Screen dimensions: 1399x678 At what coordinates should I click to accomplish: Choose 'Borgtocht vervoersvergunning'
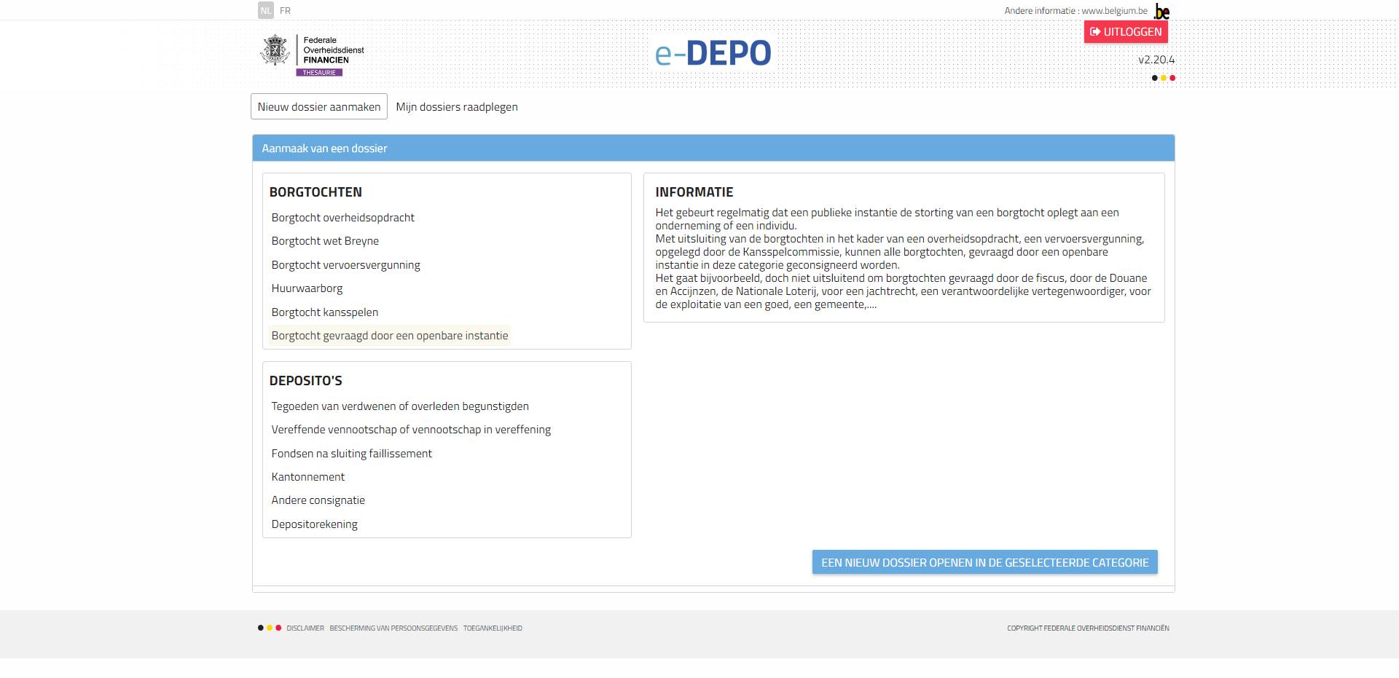[345, 264]
